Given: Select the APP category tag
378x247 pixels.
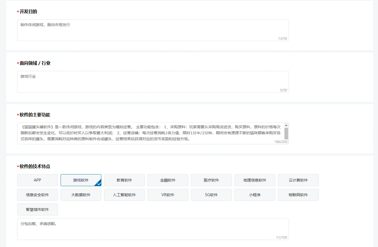Looking at the screenshot, I should [37, 180].
